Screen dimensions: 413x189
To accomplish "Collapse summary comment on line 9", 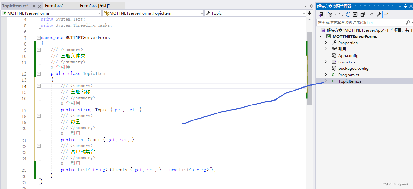I will 39,50.
